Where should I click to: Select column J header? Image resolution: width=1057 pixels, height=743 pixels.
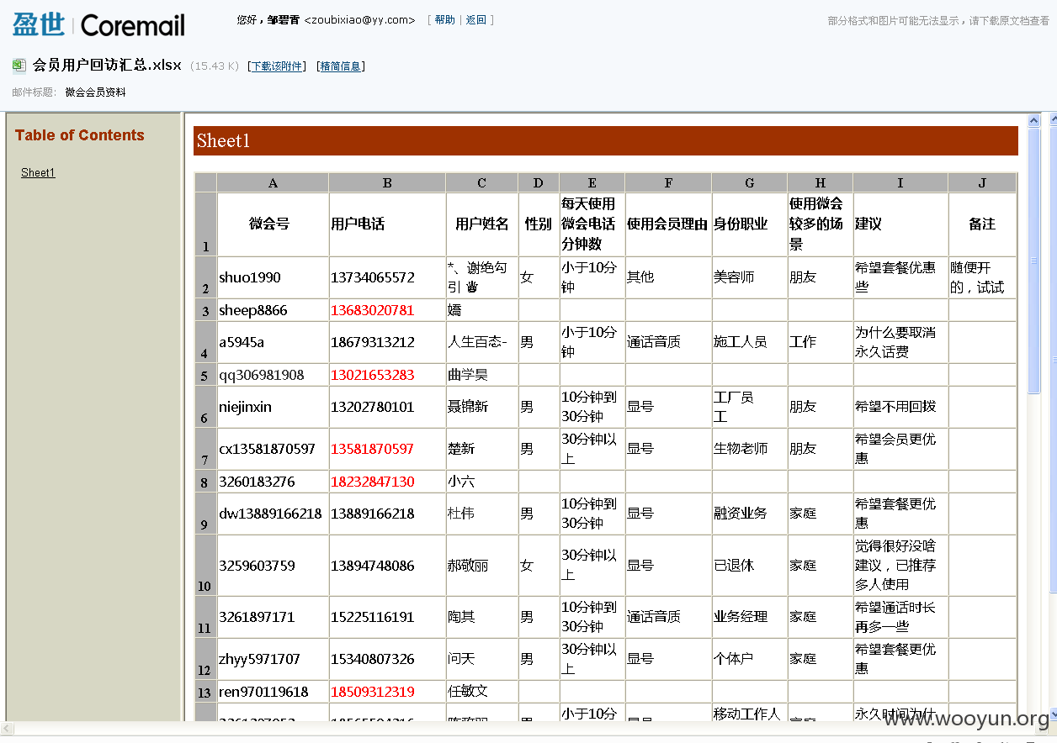coord(982,182)
